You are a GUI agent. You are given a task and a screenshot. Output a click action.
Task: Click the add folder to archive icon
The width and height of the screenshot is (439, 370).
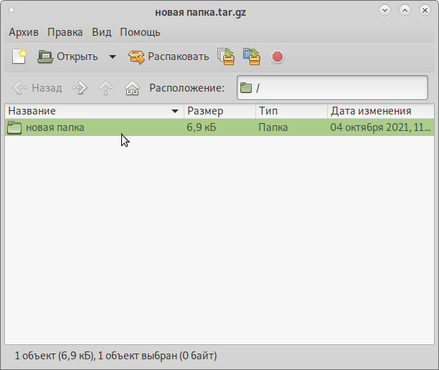pyautogui.click(x=251, y=57)
